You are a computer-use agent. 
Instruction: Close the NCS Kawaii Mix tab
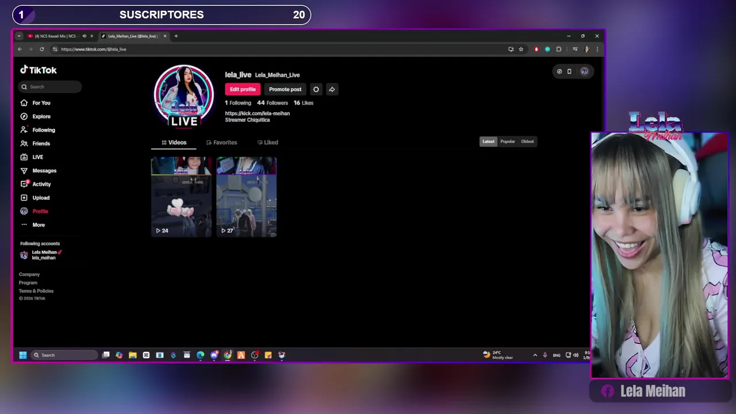91,36
